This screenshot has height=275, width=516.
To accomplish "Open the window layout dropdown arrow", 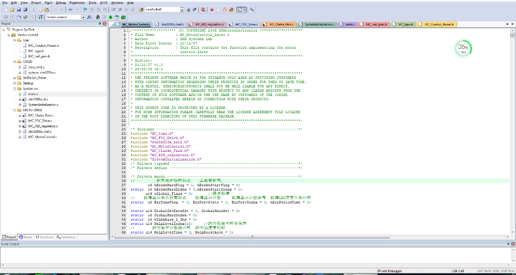I will pos(245,10).
